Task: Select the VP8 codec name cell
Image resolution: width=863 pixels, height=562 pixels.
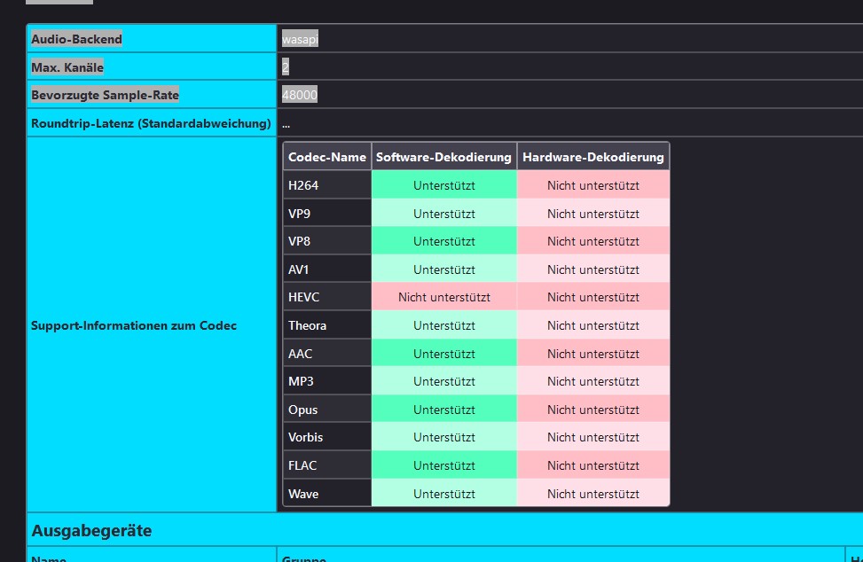Action: point(327,241)
